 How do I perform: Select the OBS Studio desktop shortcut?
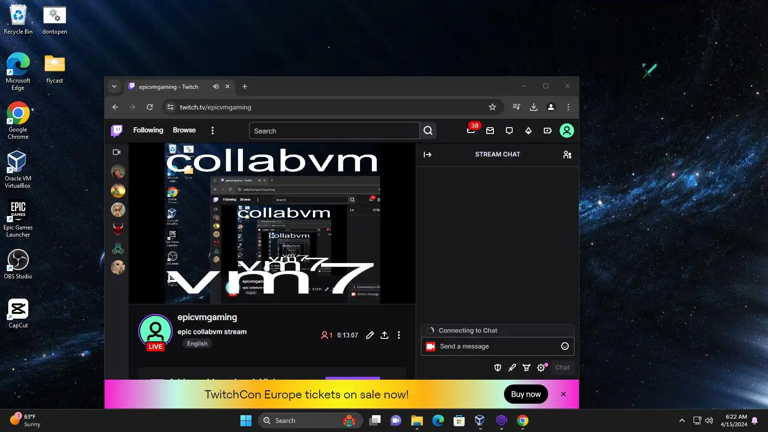click(x=18, y=264)
